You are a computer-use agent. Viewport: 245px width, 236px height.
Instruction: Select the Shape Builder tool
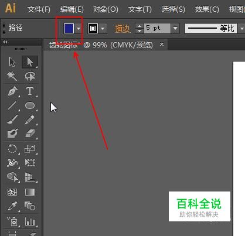click(12, 177)
